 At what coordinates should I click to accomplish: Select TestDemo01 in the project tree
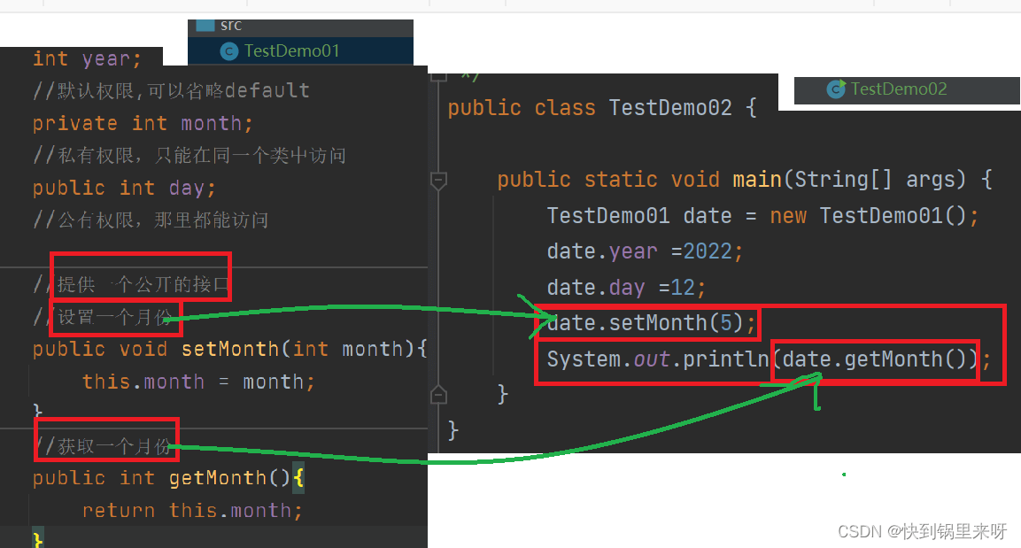(x=291, y=51)
